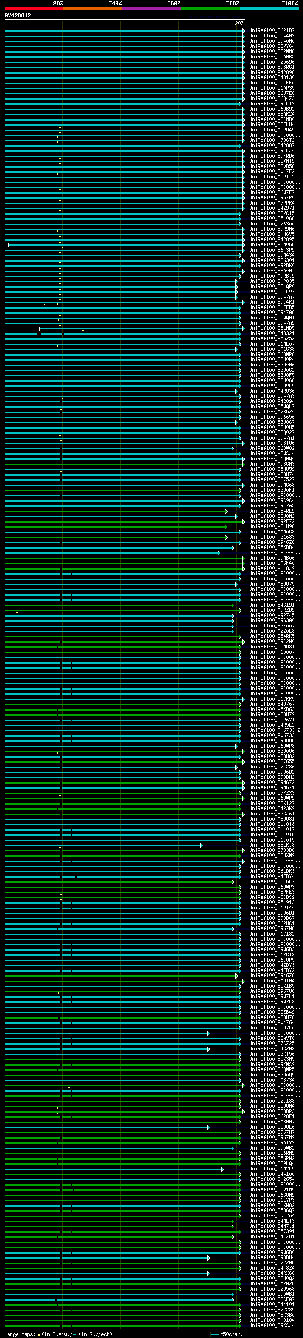Open hit UniRef100_P25696
Image resolution: width=303 pixels, height=1338 pixels.
[272, 62]
